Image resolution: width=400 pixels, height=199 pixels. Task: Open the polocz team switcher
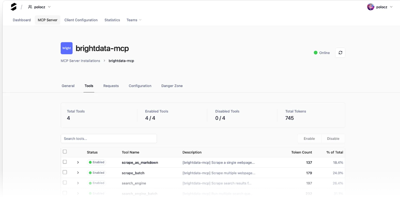point(40,7)
